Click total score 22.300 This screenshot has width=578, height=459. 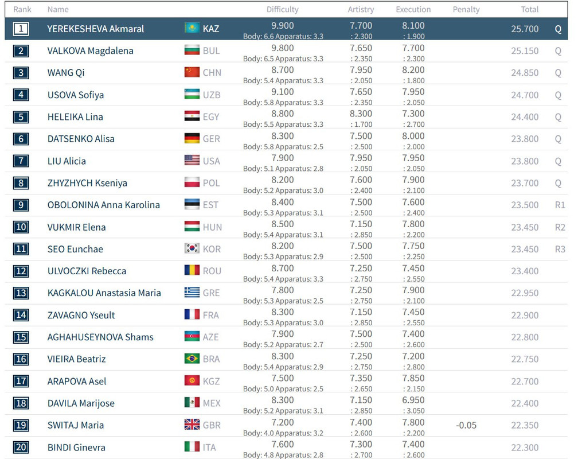coord(525,448)
